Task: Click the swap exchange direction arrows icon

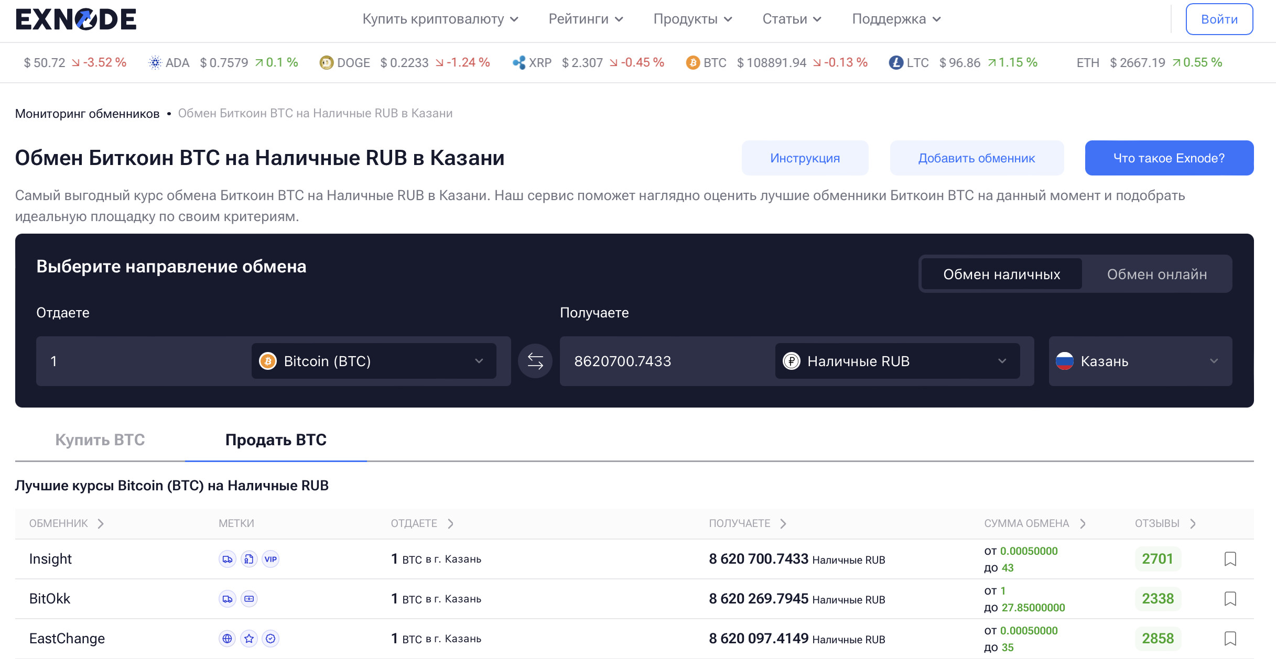Action: pos(535,361)
